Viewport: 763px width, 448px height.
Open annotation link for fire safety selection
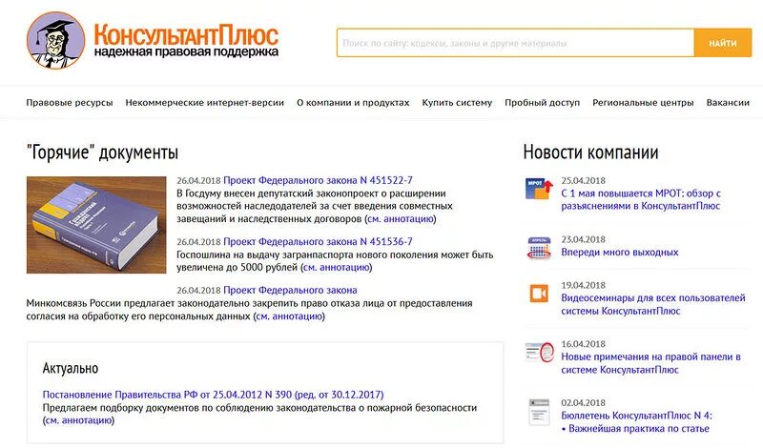(78, 420)
